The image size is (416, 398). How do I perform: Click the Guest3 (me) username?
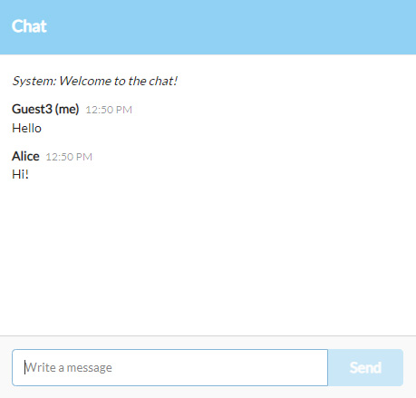pyautogui.click(x=45, y=109)
